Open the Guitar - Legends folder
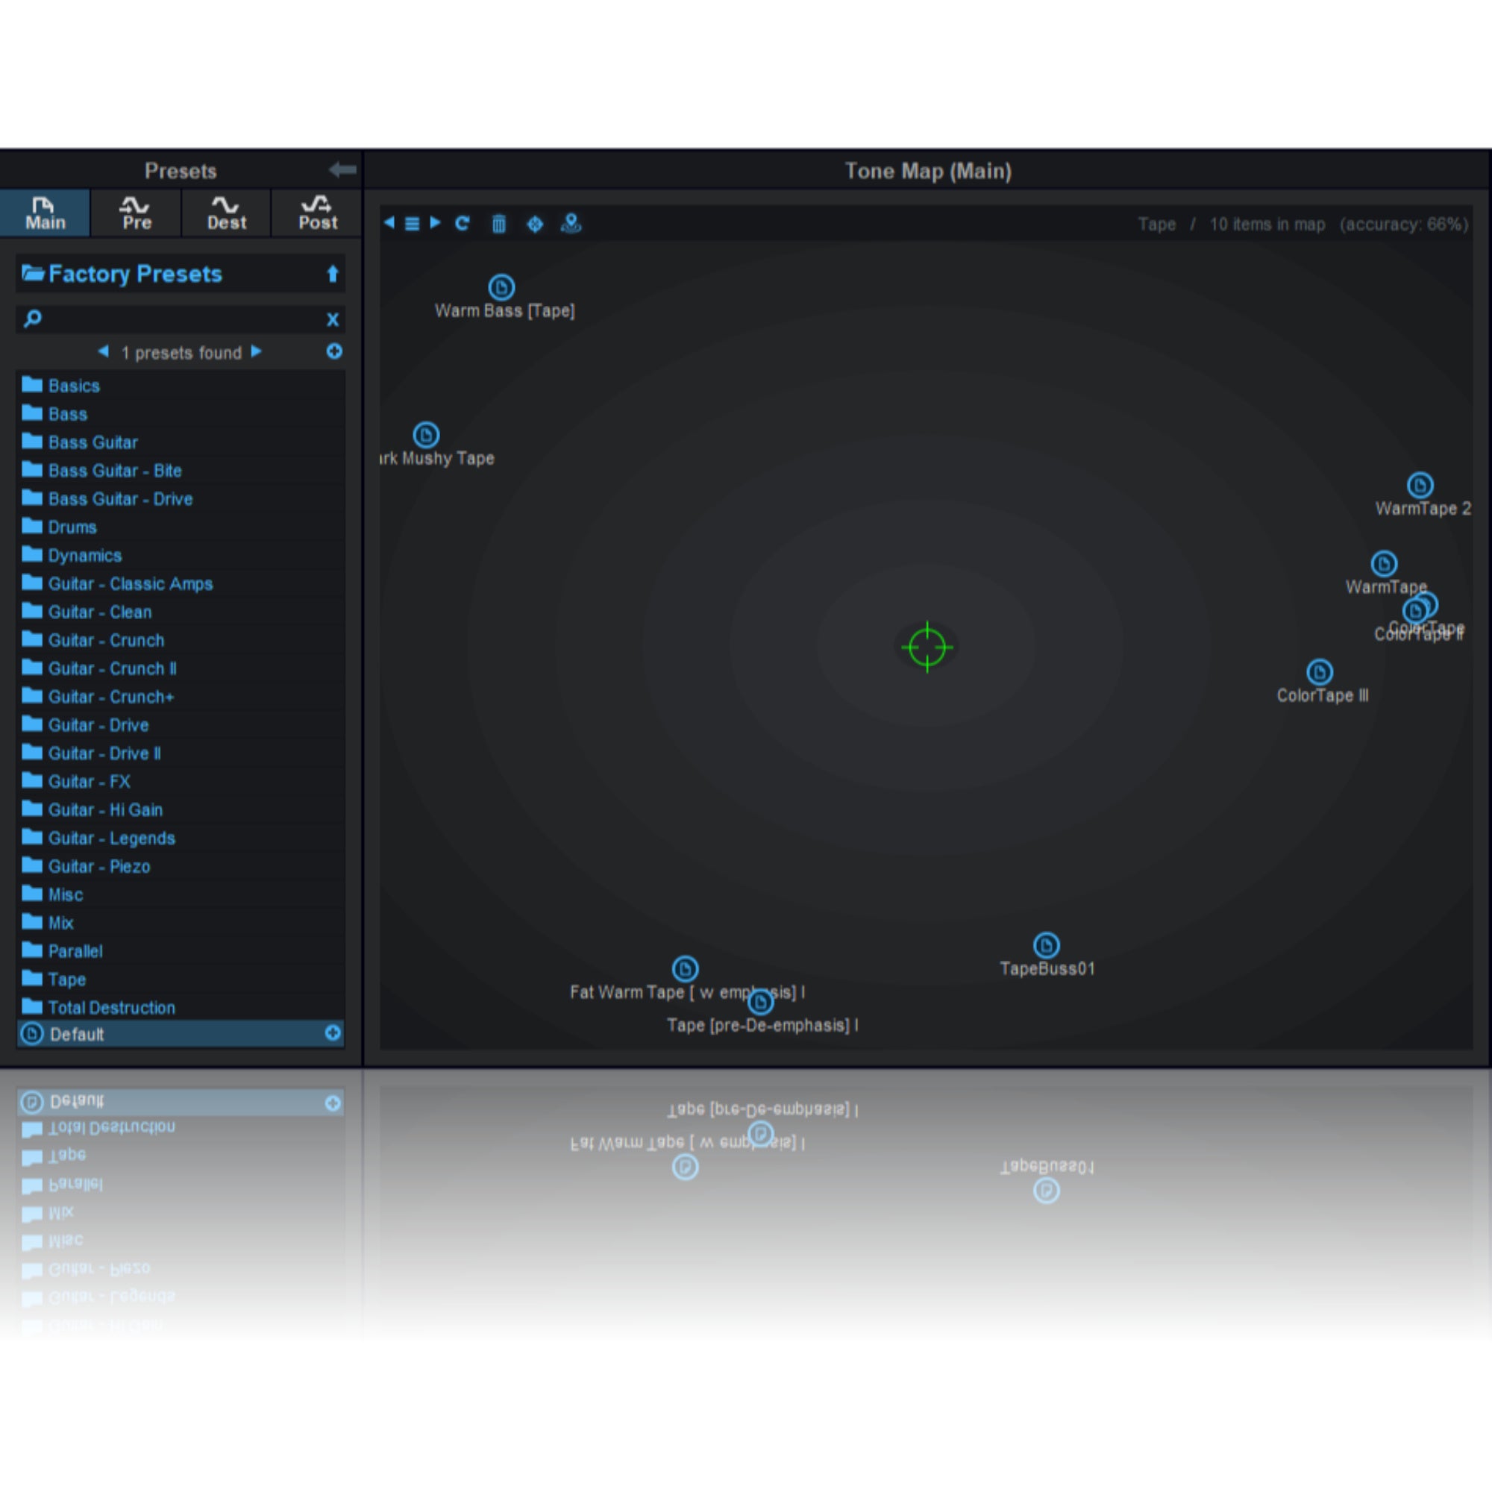This screenshot has height=1492, width=1492. pyautogui.click(x=180, y=838)
